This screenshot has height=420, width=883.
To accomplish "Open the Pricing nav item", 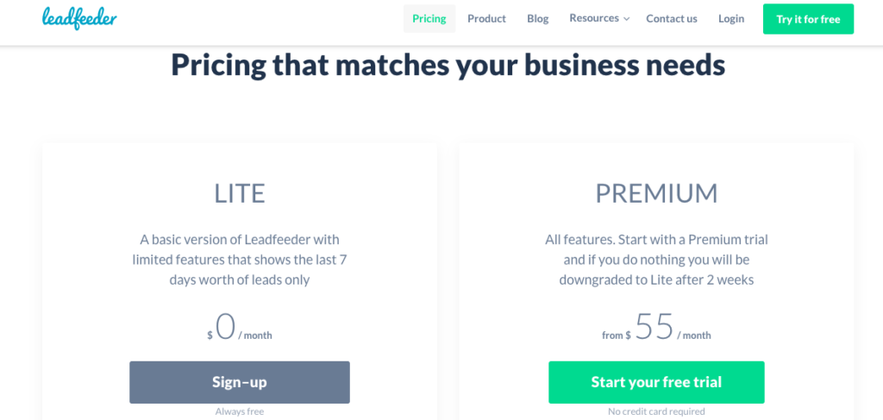I will pyautogui.click(x=429, y=19).
